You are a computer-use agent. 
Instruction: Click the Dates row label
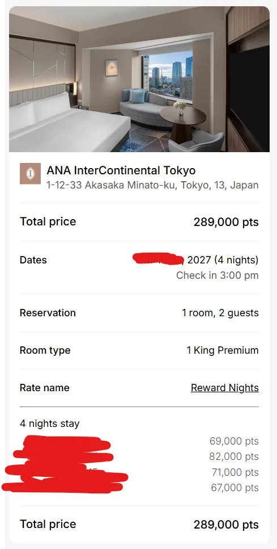pos(33,260)
